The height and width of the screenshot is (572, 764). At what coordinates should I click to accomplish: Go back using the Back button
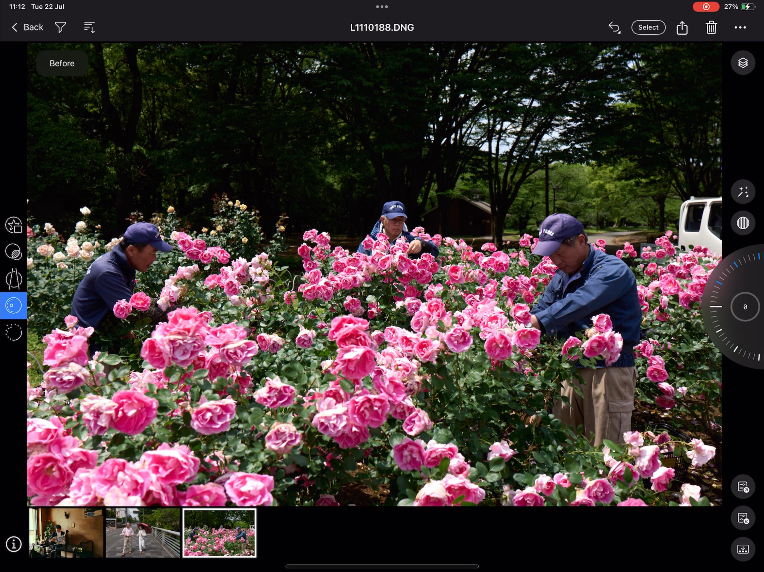point(28,27)
